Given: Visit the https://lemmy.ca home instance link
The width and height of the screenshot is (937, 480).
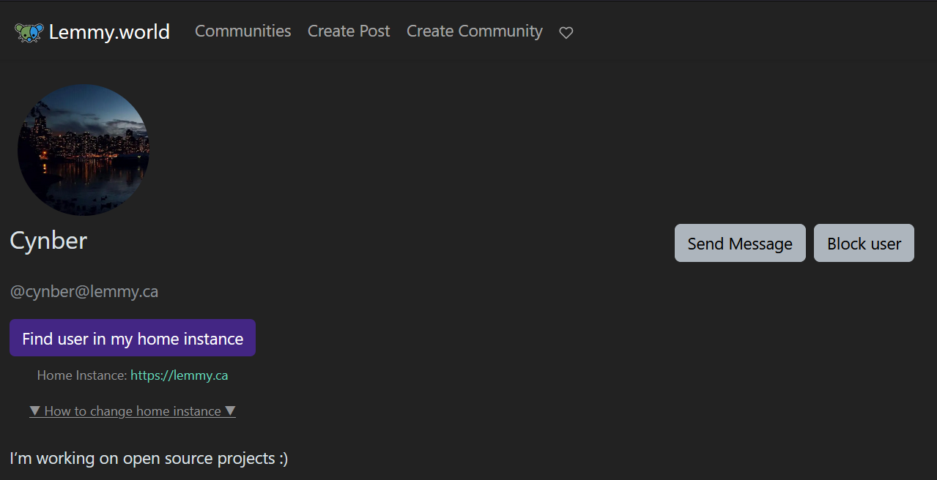Looking at the screenshot, I should (x=179, y=375).
